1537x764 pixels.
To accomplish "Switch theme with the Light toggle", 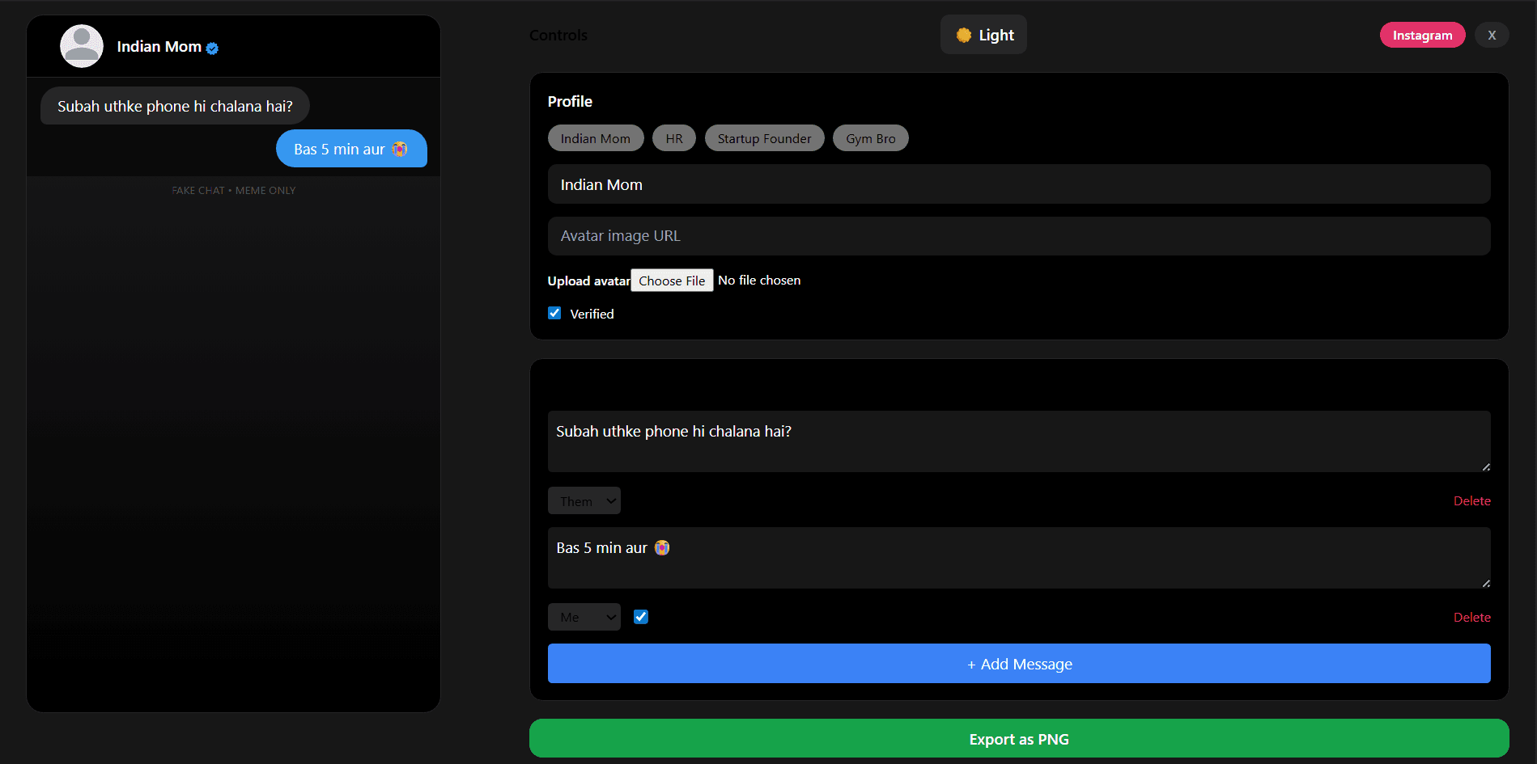I will click(x=983, y=35).
